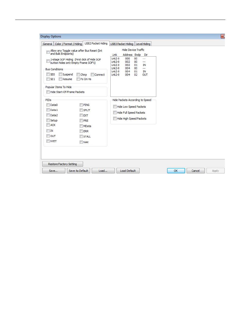Select device row address 004 endpoint 02 OUT

pyautogui.click(x=133, y=75)
